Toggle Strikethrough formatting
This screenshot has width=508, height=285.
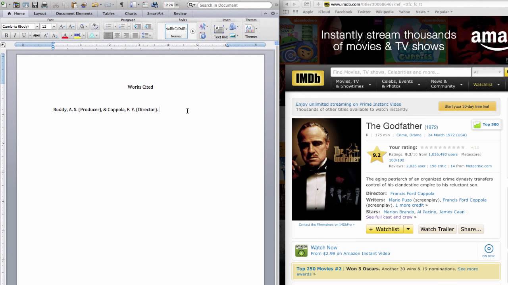click(36, 36)
